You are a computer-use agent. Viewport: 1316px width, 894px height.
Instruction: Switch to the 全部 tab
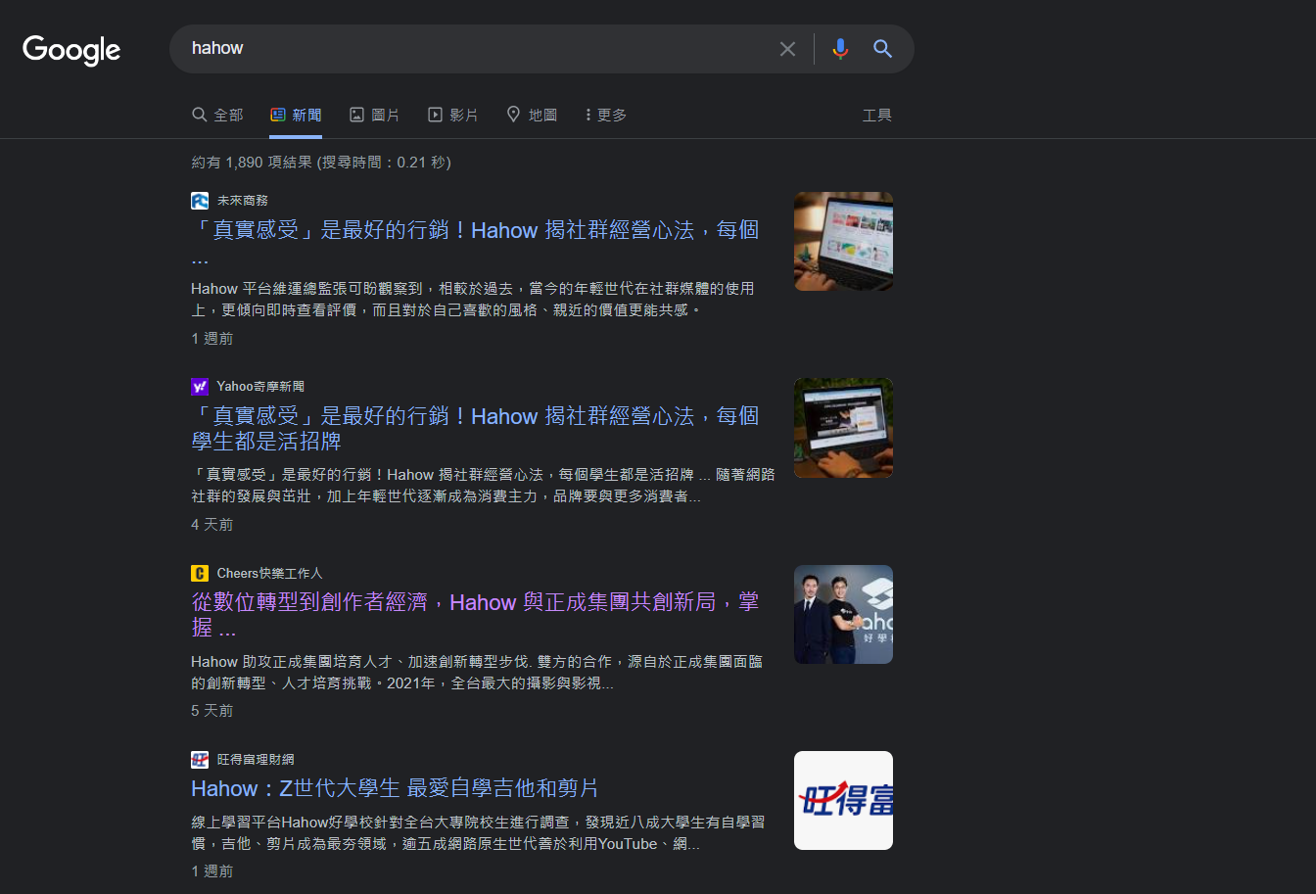(x=217, y=115)
